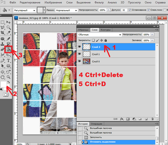Select the Clone Stamp tool
This screenshot has width=168, height=145.
(3, 44)
